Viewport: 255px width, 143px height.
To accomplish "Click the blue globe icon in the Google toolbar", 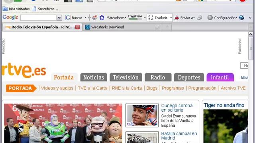I will click(242, 17).
